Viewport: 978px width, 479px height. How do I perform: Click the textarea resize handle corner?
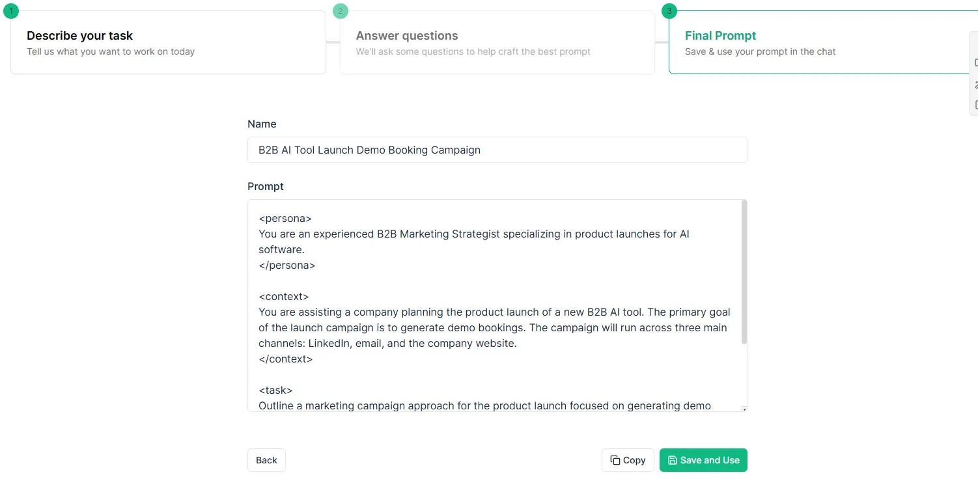point(744,409)
